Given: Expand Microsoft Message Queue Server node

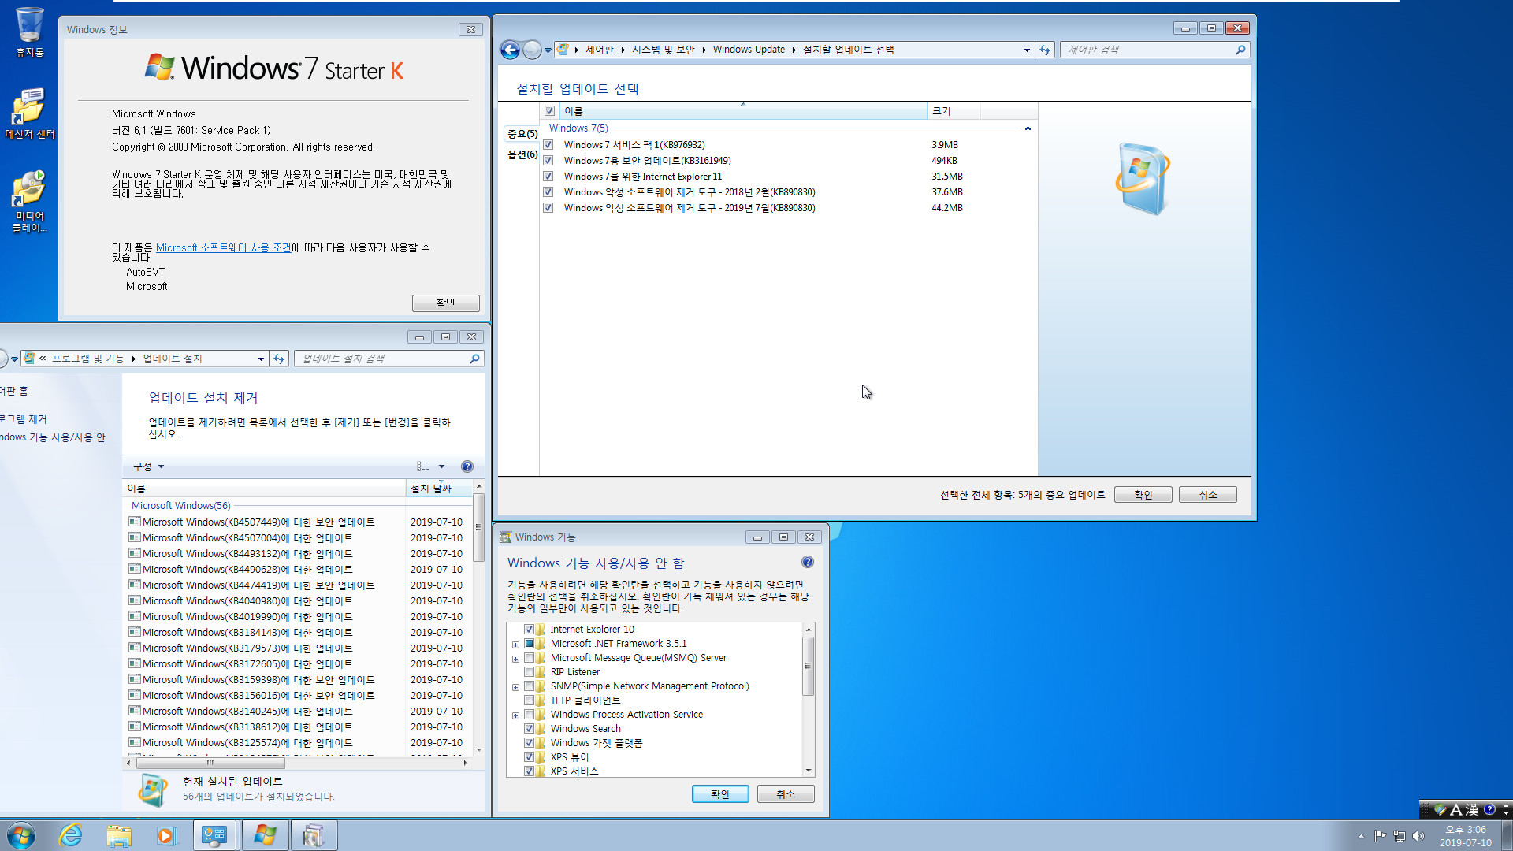Looking at the screenshot, I should pos(515,659).
